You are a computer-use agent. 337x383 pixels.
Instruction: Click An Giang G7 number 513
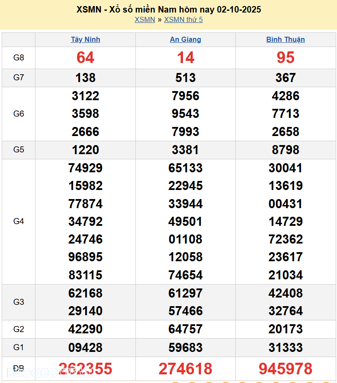point(185,78)
